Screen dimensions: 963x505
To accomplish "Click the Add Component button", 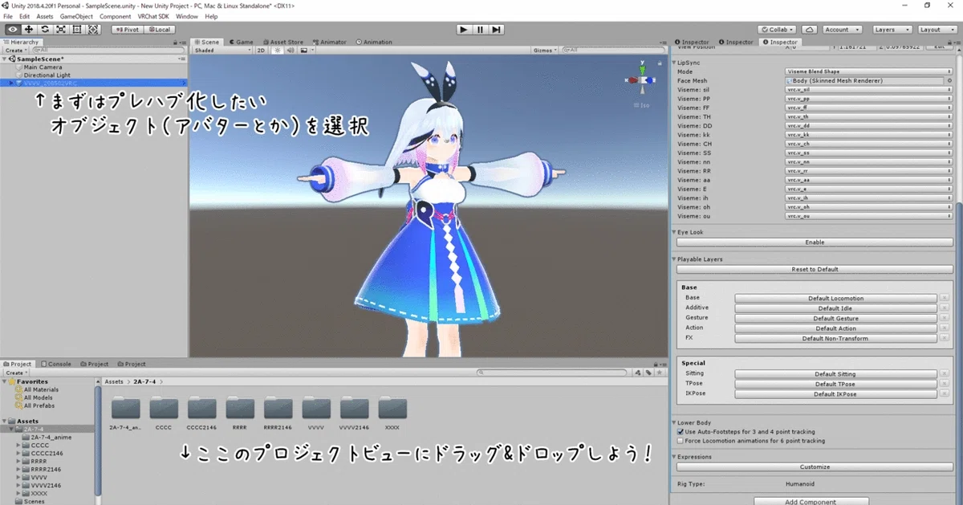I will point(811,501).
